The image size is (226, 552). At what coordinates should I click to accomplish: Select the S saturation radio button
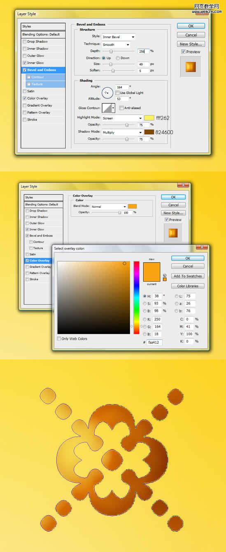[144, 303]
